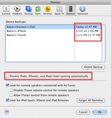
Task: Select the Bakari's iPhone backup row
Action: [x=54, y=31]
